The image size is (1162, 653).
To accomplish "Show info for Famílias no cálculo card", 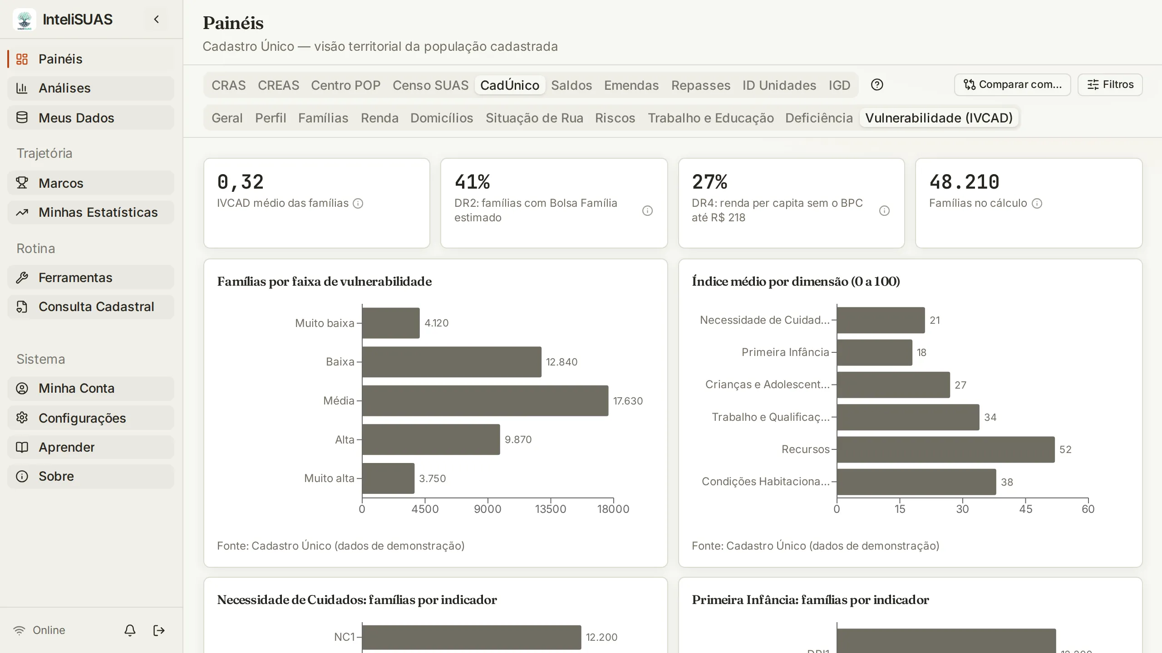I will pos(1037,204).
